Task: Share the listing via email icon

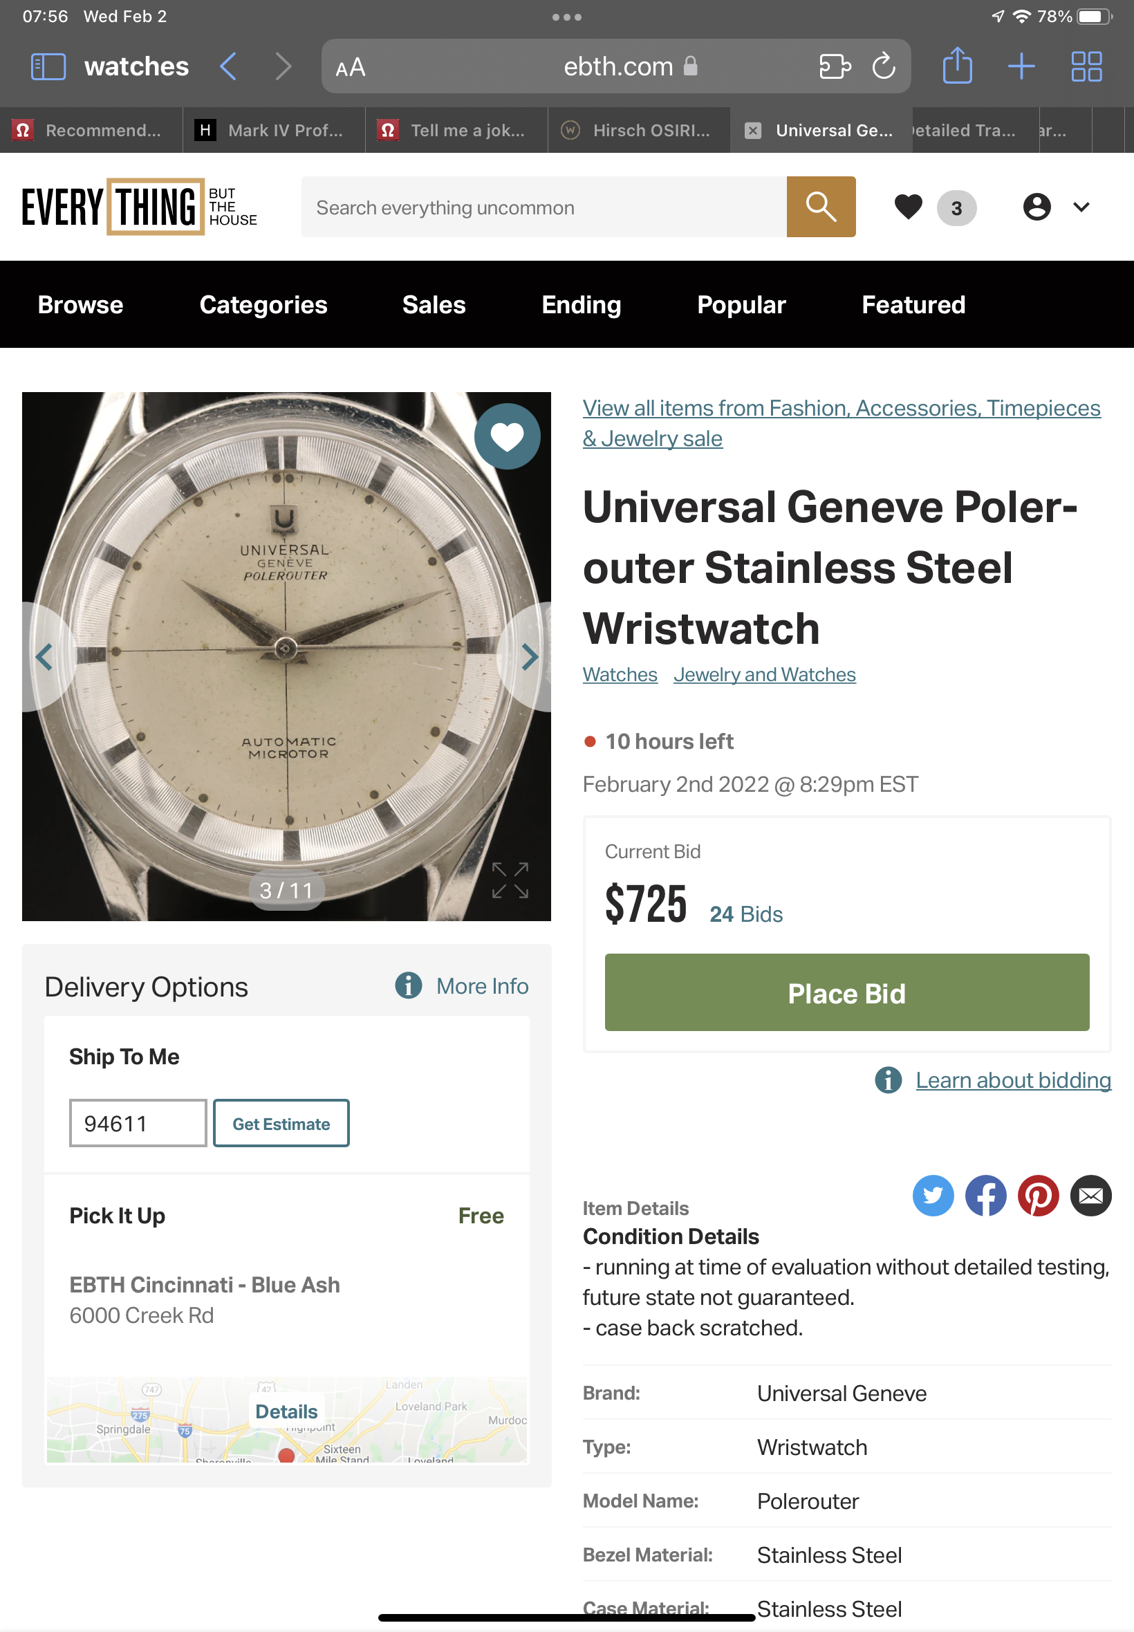Action: click(1090, 1196)
